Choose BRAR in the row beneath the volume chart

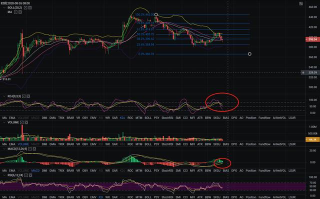click(70, 144)
